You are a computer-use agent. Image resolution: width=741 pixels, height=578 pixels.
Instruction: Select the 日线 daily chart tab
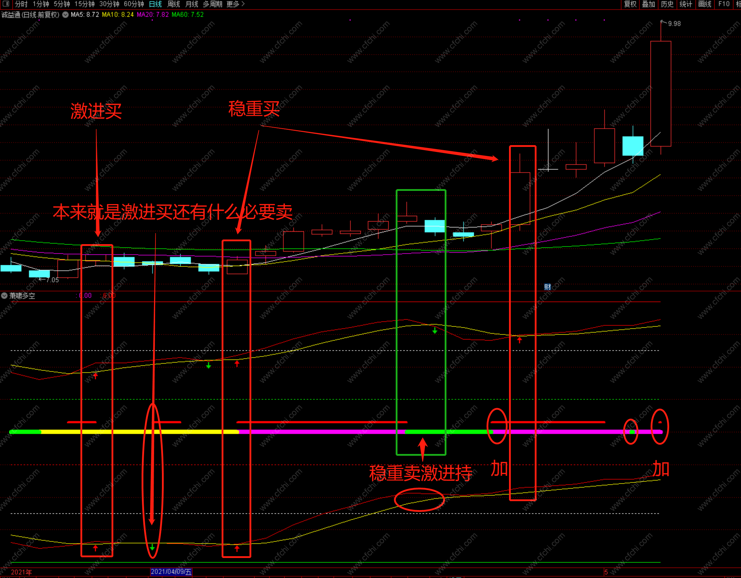coord(155,4)
